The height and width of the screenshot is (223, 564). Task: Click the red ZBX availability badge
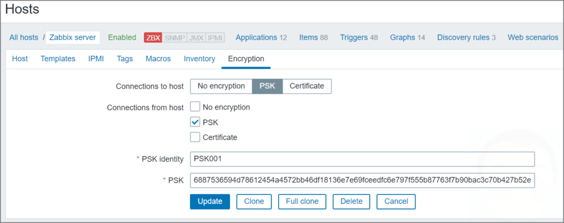point(153,37)
